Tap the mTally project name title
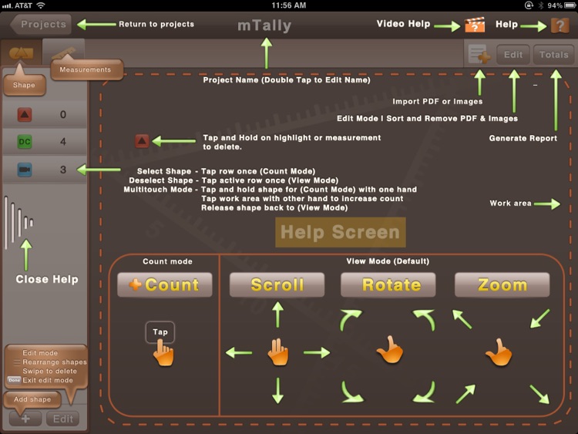The width and height of the screenshot is (578, 434). tap(264, 25)
